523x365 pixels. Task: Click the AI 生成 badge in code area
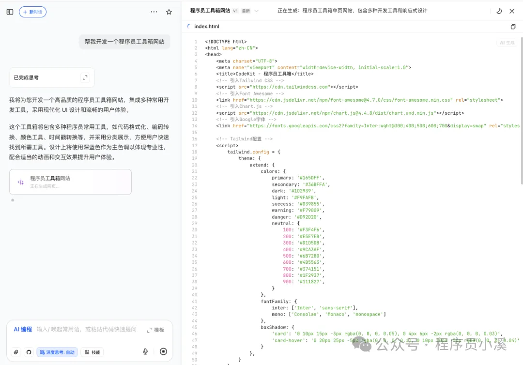pos(507,43)
